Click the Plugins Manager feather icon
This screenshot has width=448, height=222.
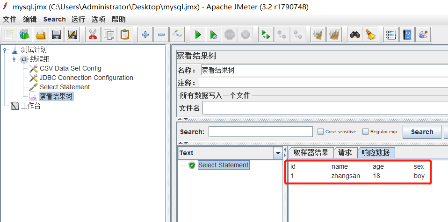423,35
